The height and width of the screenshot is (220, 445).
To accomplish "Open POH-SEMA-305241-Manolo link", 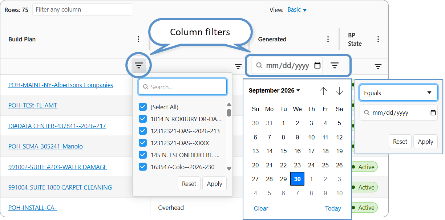I will click(x=45, y=146).
